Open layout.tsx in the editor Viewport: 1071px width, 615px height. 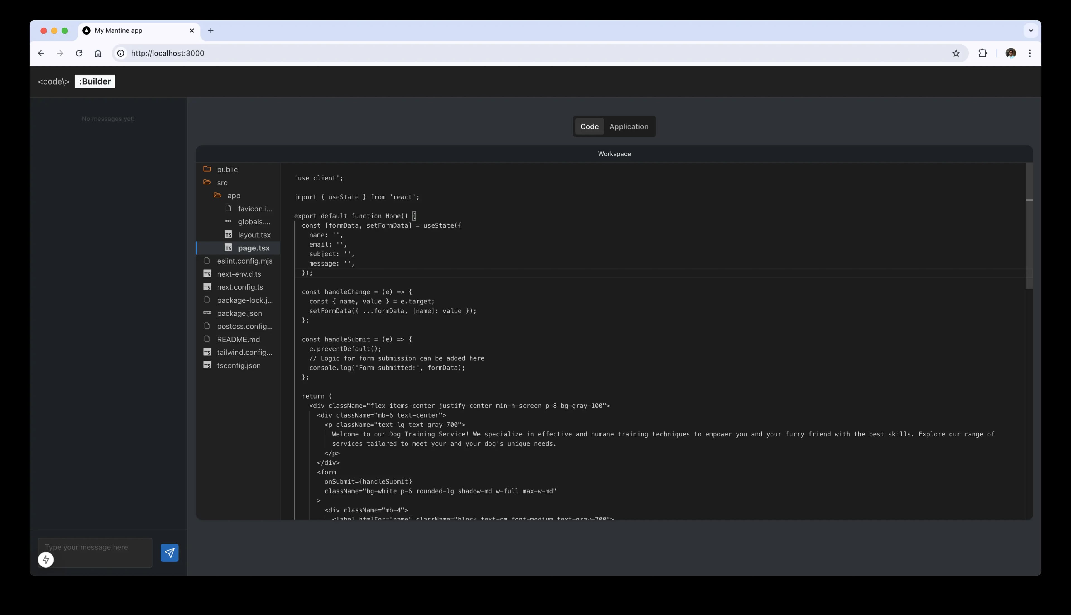pyautogui.click(x=238, y=235)
